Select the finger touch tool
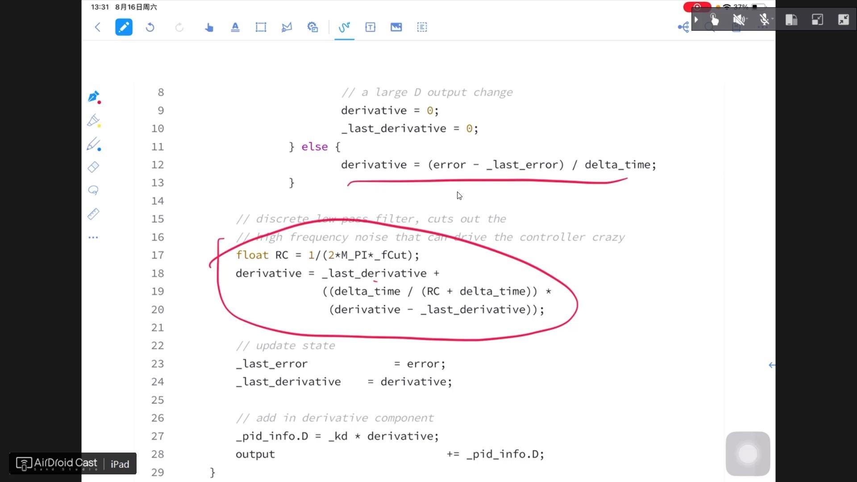Screen dimensions: 857x482 pos(209,27)
